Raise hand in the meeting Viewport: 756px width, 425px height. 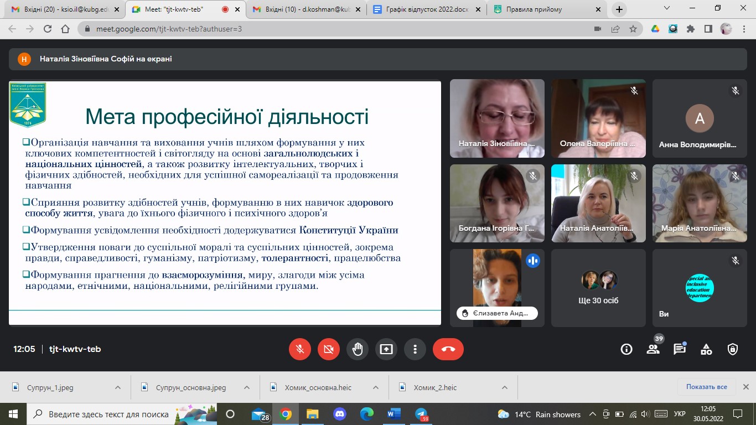point(358,349)
